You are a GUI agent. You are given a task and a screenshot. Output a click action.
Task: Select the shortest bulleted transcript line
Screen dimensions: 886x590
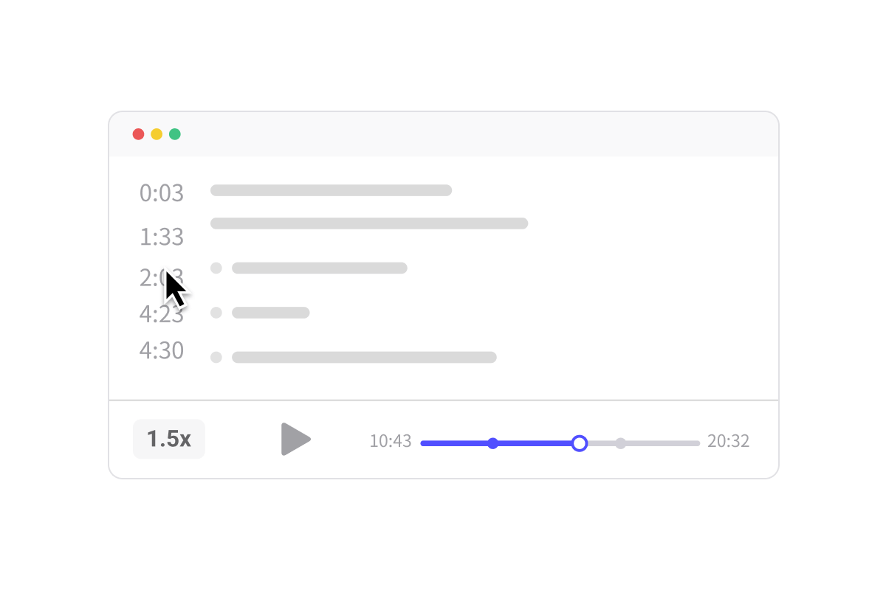pos(270,313)
